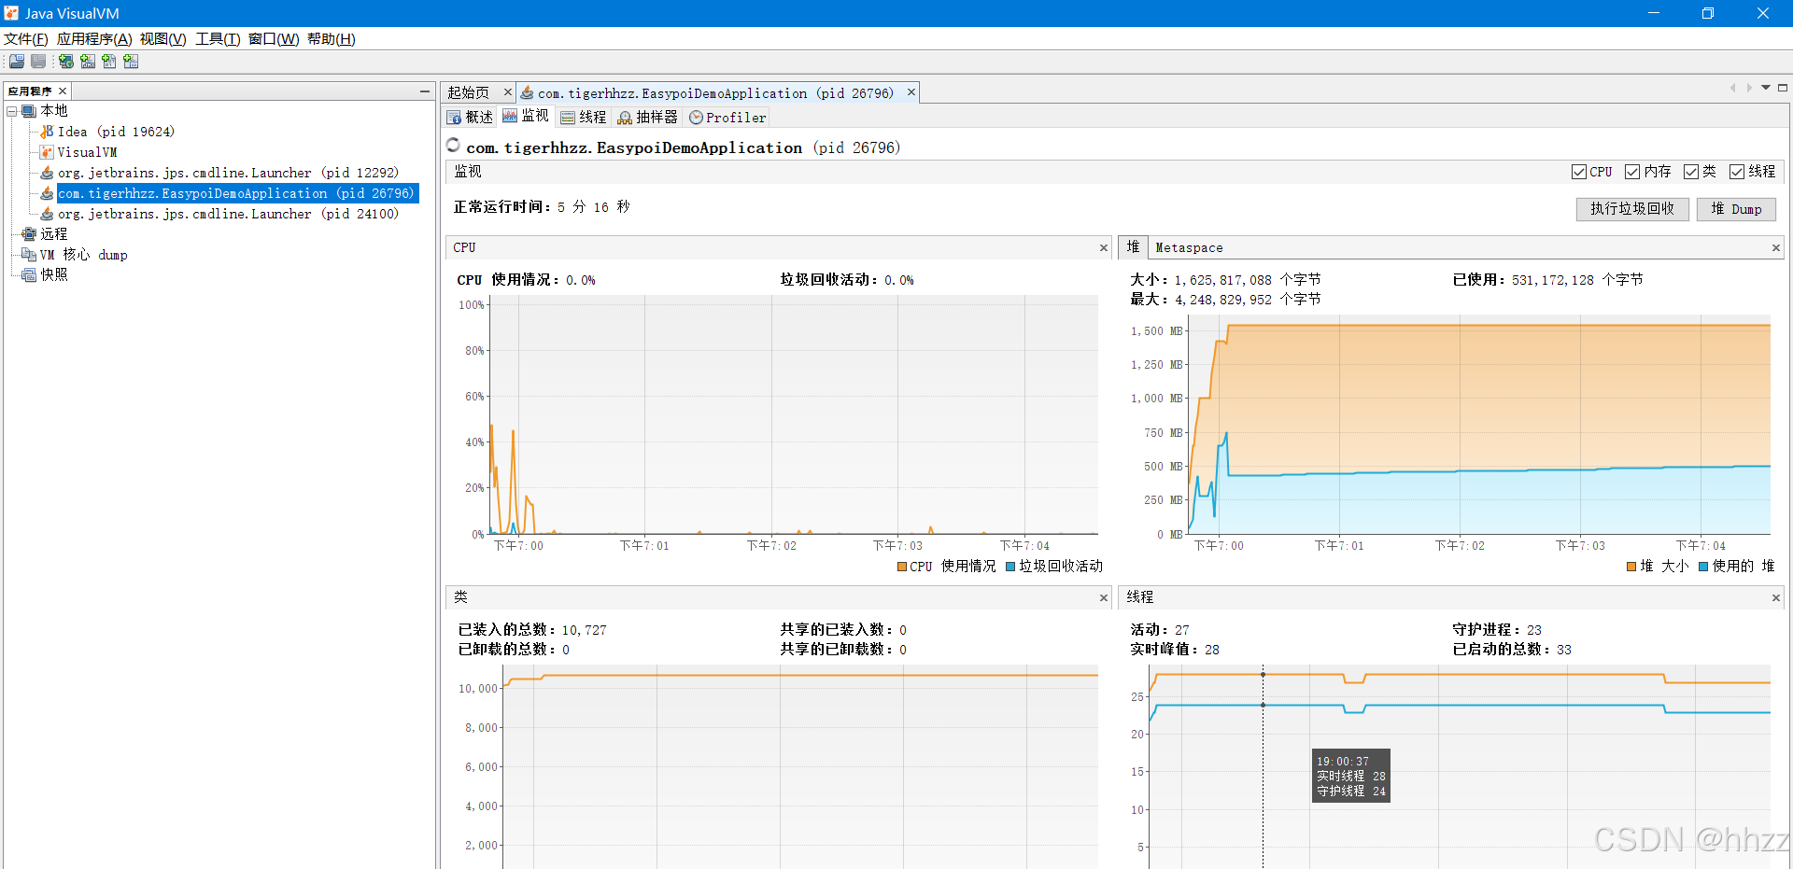Close the CPU chart panel
Viewport: 1793px width, 869px height.
coord(1104,248)
